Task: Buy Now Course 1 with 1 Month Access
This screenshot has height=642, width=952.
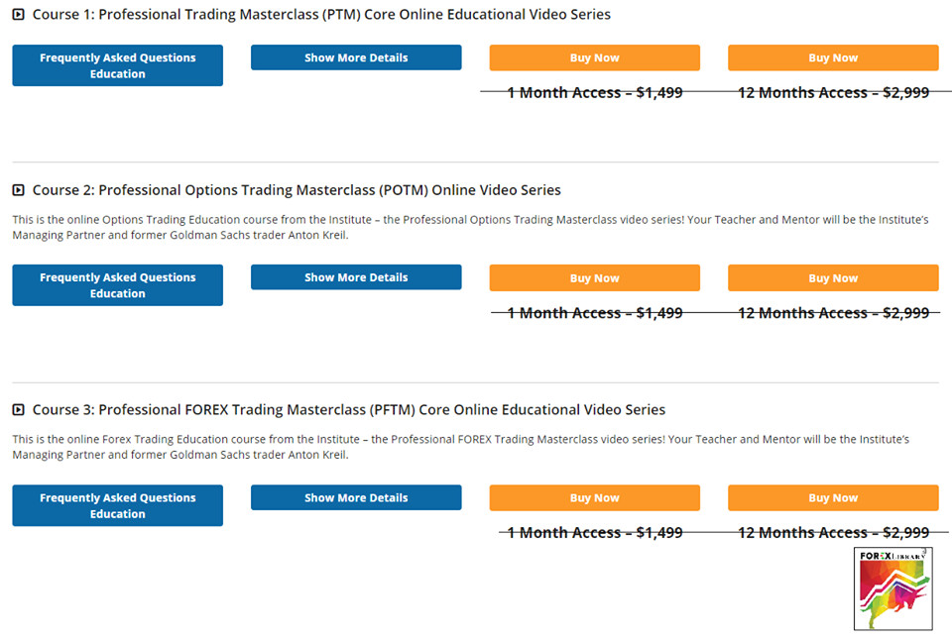Action: [x=594, y=57]
